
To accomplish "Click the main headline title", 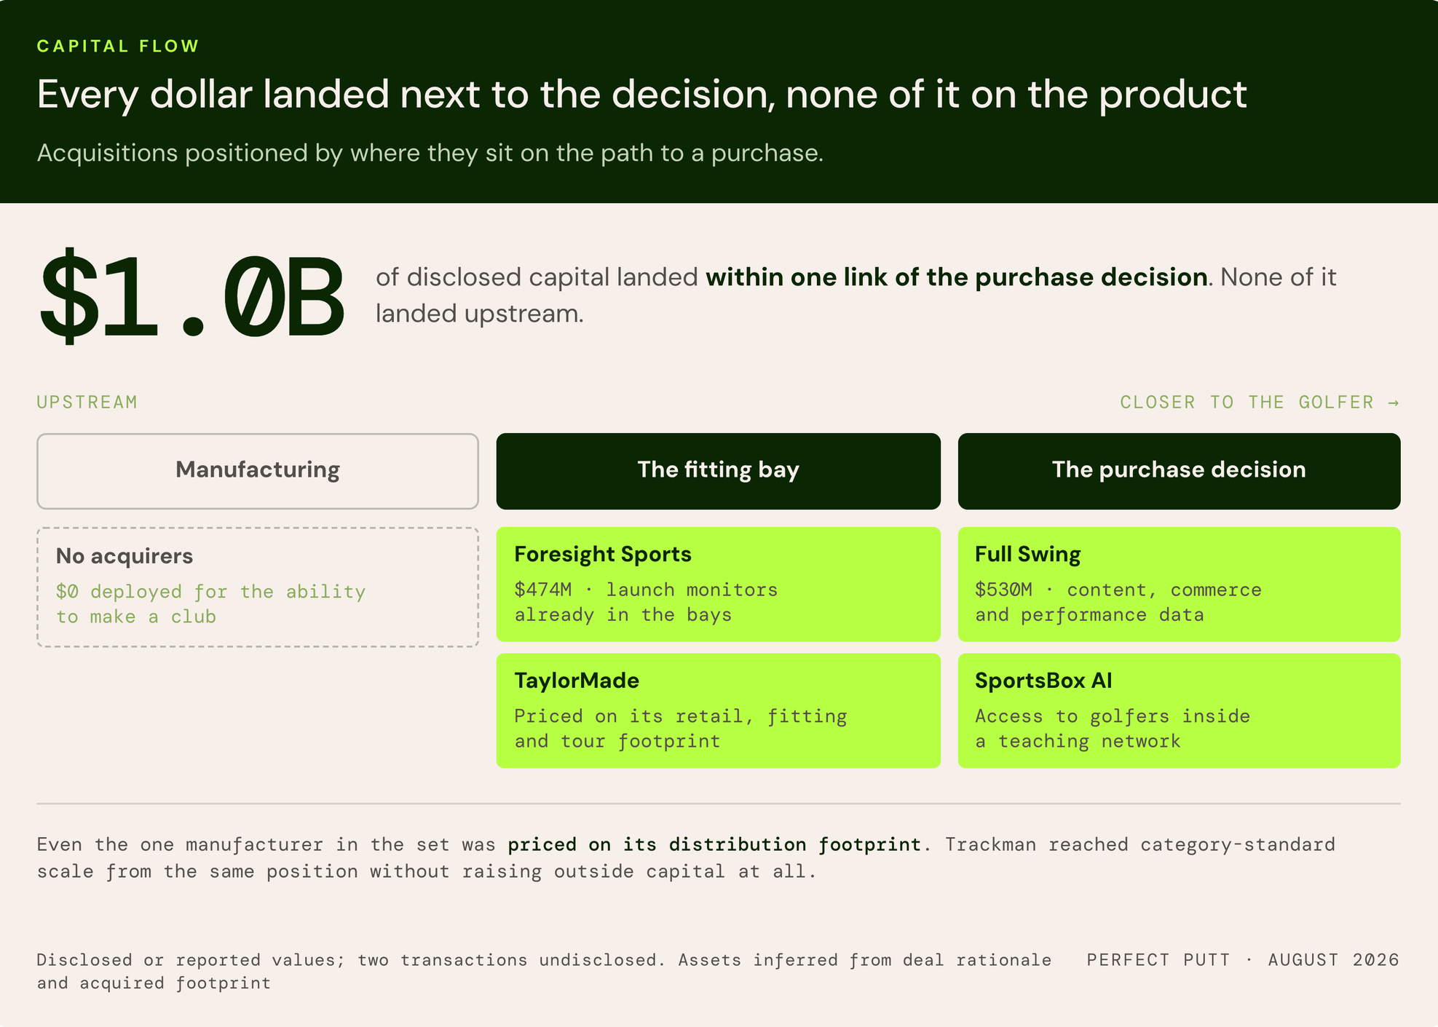I will click(641, 95).
